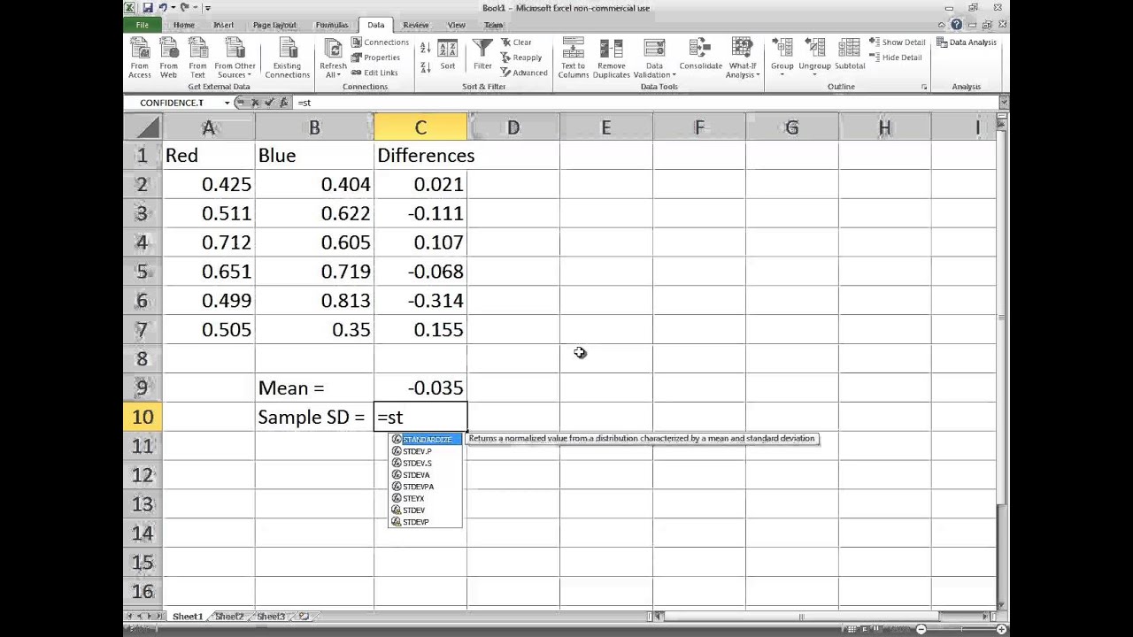Choose STDEVA from the autocomplete list

[x=425, y=475]
